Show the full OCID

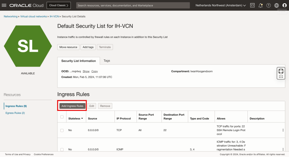point(86,71)
